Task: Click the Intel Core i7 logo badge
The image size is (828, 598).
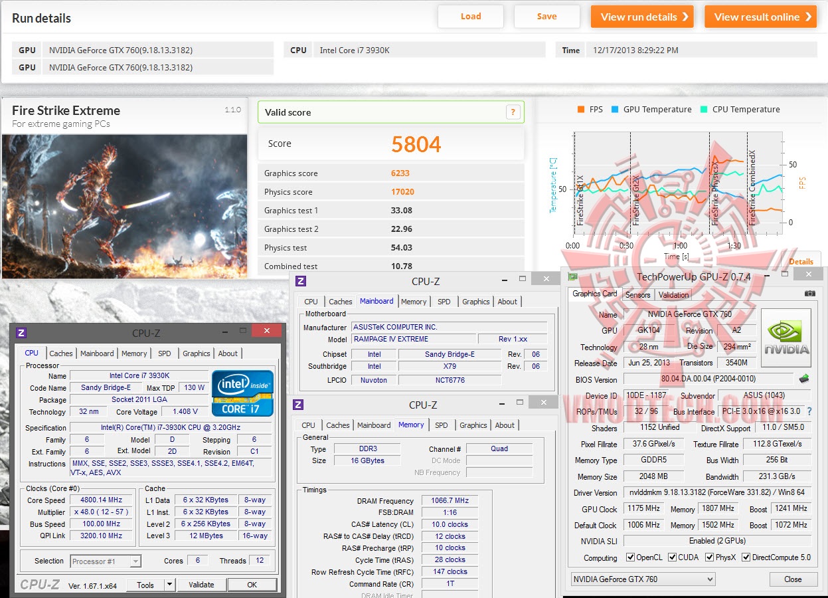Action: (x=242, y=393)
